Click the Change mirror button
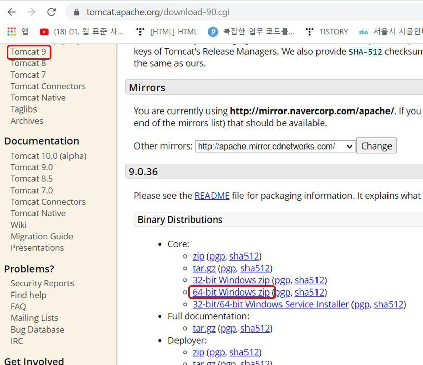The width and height of the screenshot is (423, 365). click(376, 146)
